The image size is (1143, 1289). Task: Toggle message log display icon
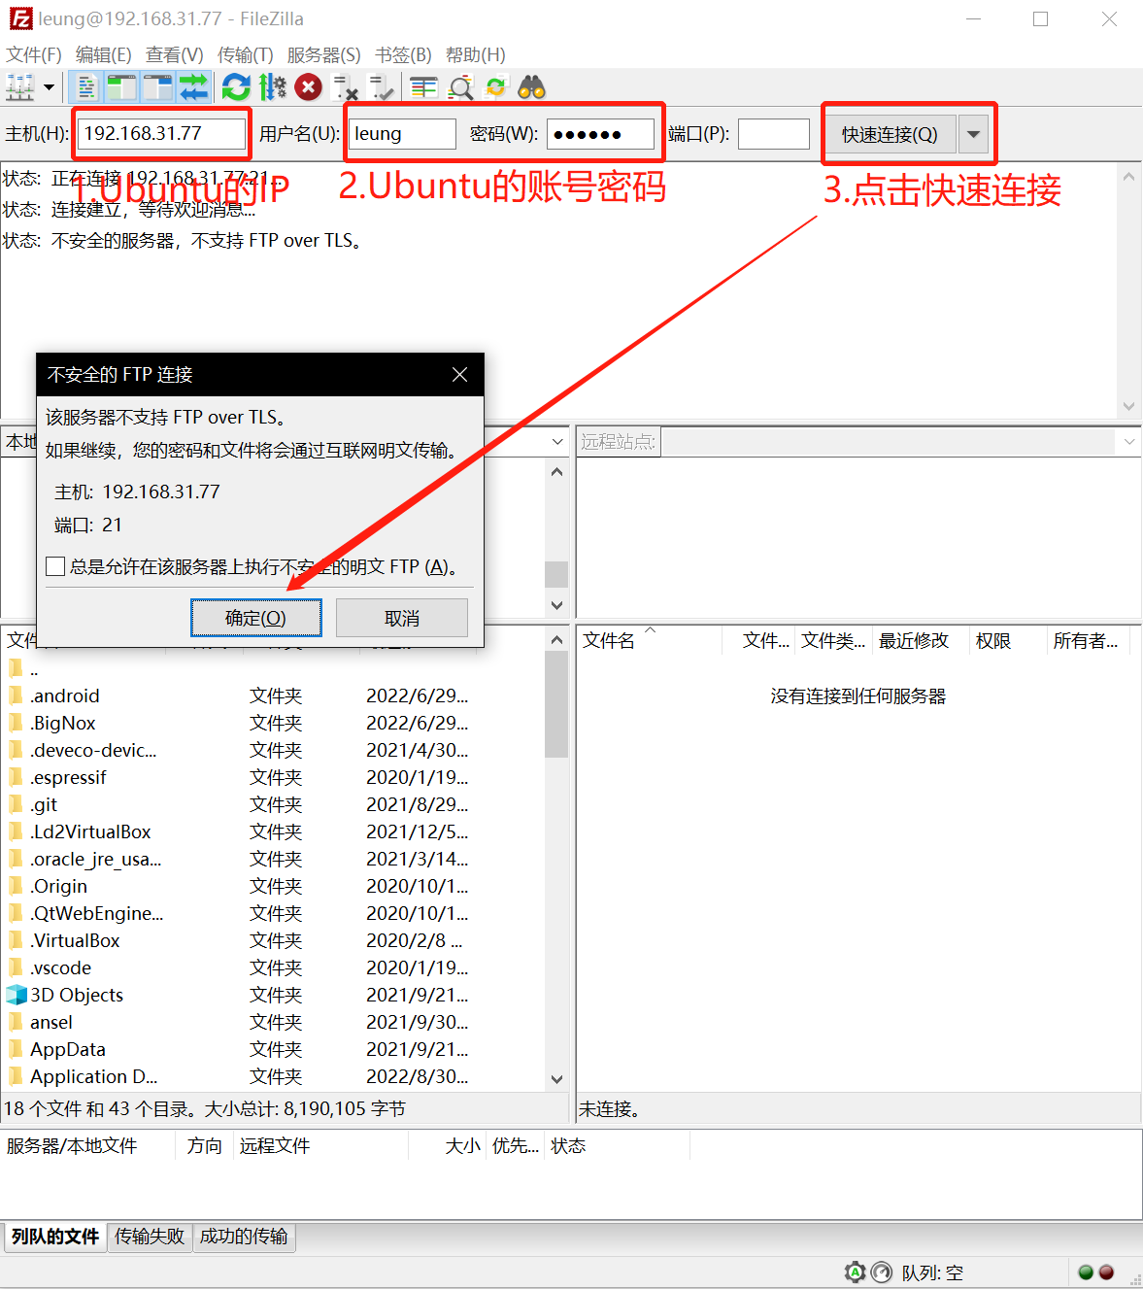pyautogui.click(x=86, y=87)
